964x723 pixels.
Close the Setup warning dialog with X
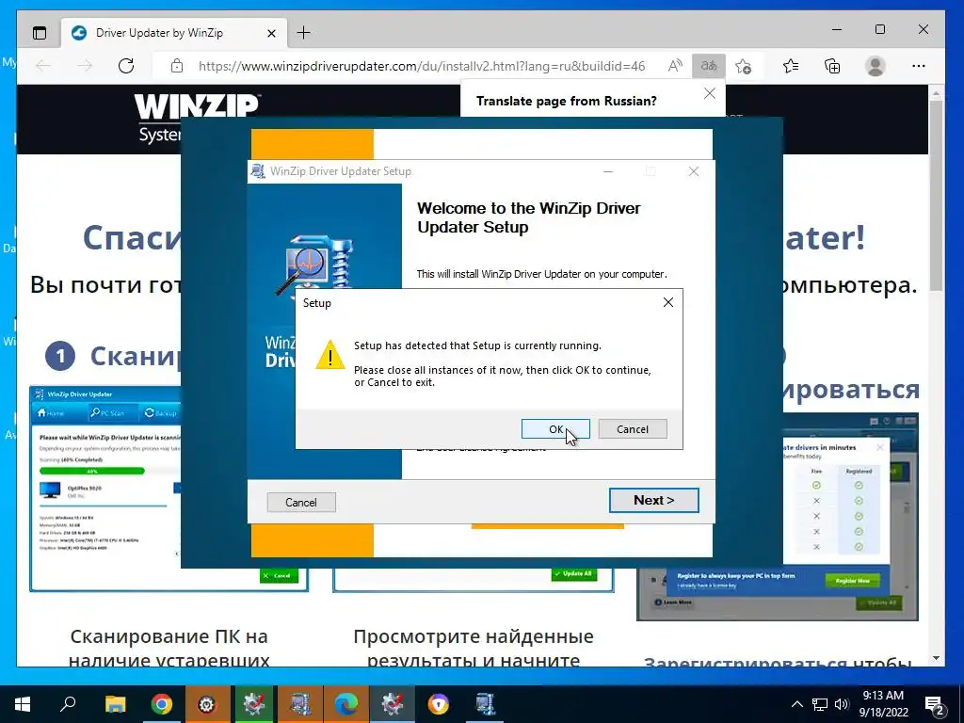pos(668,302)
